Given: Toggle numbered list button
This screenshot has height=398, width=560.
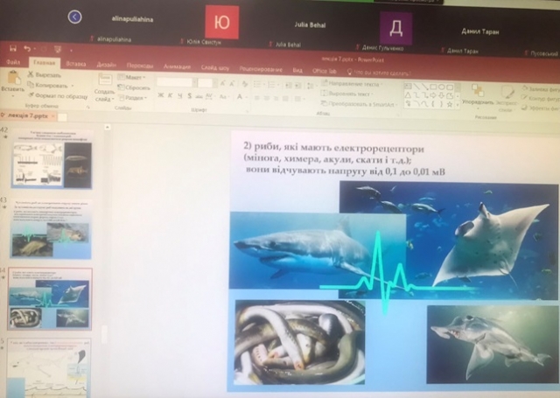Looking at the screenshot, I should pos(272,85).
